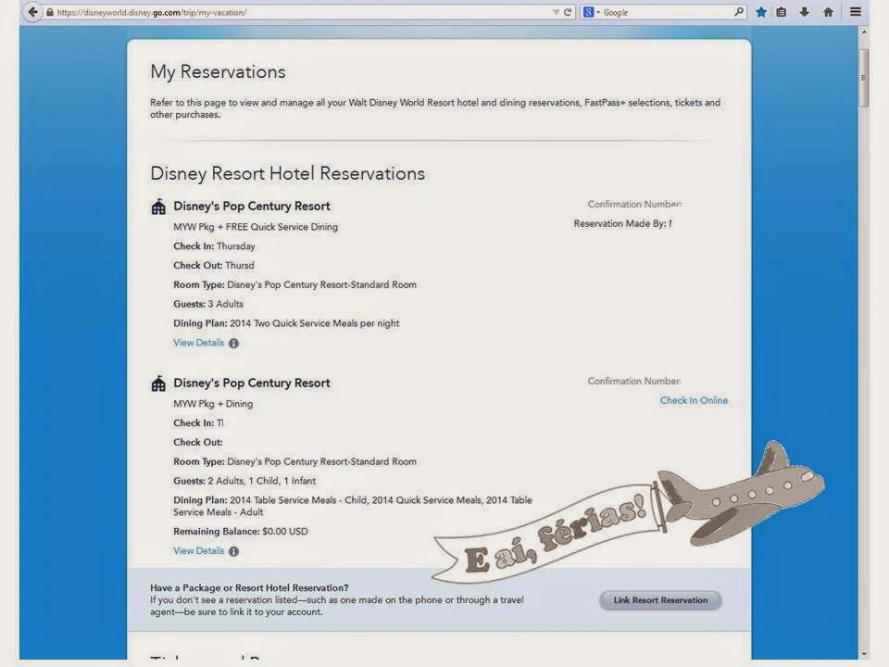Click into the Google search field
Viewport: 889px width, 667px height.
click(667, 12)
